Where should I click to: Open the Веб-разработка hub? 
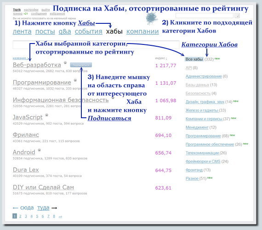[37, 65]
